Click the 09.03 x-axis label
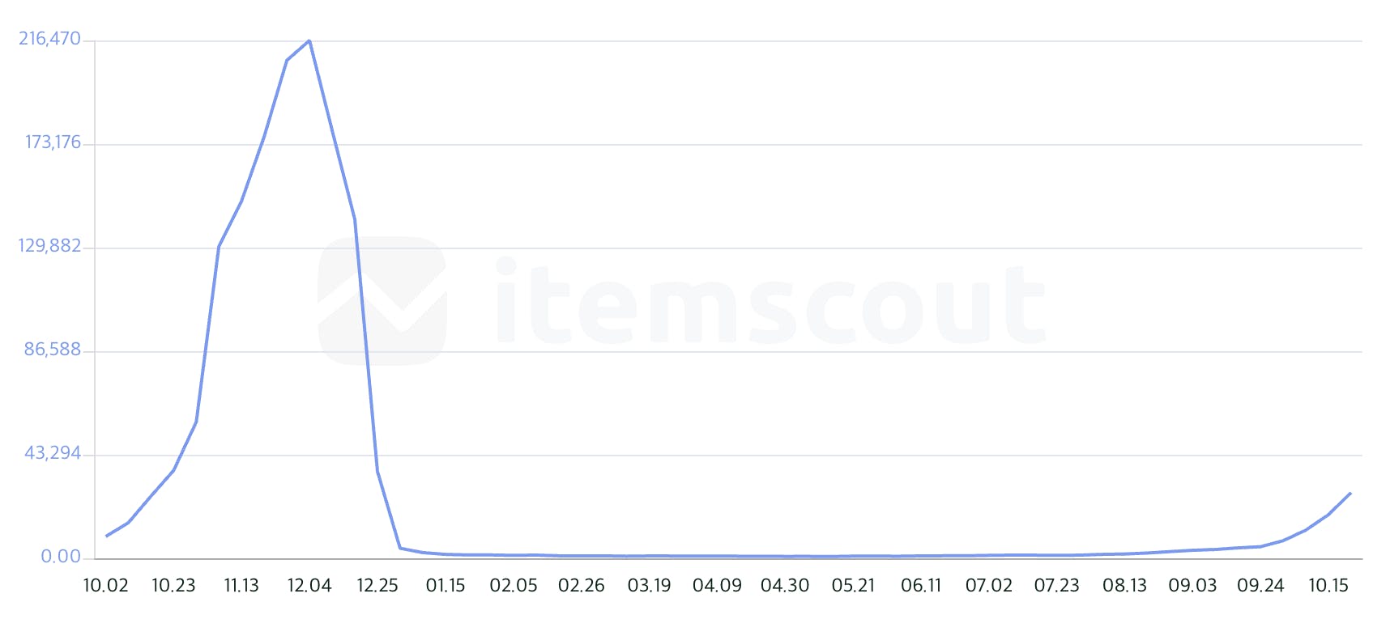This screenshot has height=636, width=1390. click(x=1192, y=586)
